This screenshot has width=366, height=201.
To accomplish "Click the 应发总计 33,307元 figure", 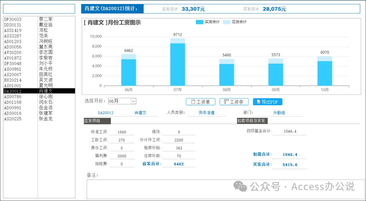I will coord(193,9).
